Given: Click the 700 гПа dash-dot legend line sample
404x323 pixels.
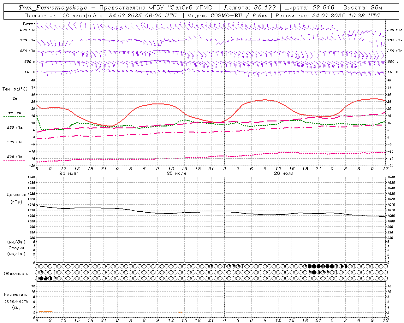Looking at the screenshot, I should click(x=15, y=146).
